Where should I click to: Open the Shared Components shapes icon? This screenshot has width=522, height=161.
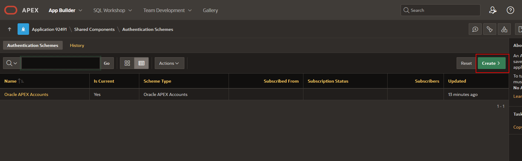click(x=504, y=29)
